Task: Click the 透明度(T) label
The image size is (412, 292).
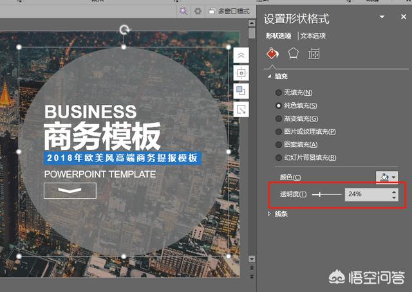Action: (x=294, y=194)
